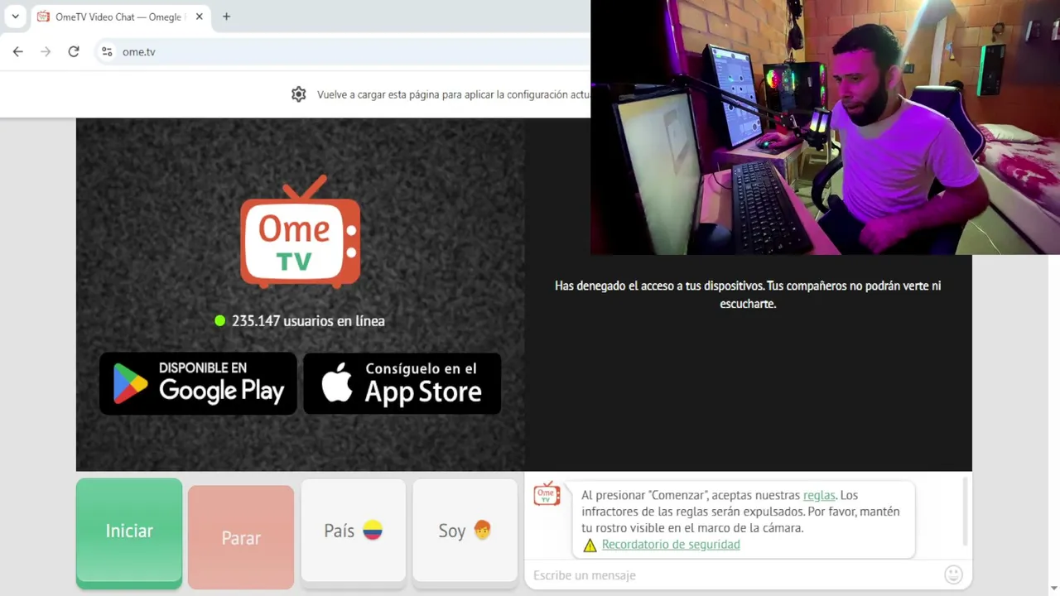Screen dimensions: 1060x596
Task: Click the settings gear in the reload notice
Action: [299, 94]
